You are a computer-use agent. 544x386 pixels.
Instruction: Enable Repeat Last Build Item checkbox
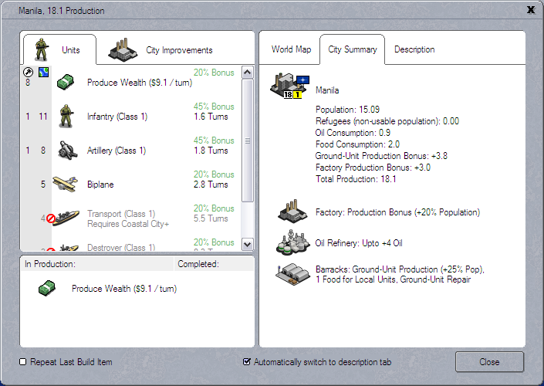23,362
